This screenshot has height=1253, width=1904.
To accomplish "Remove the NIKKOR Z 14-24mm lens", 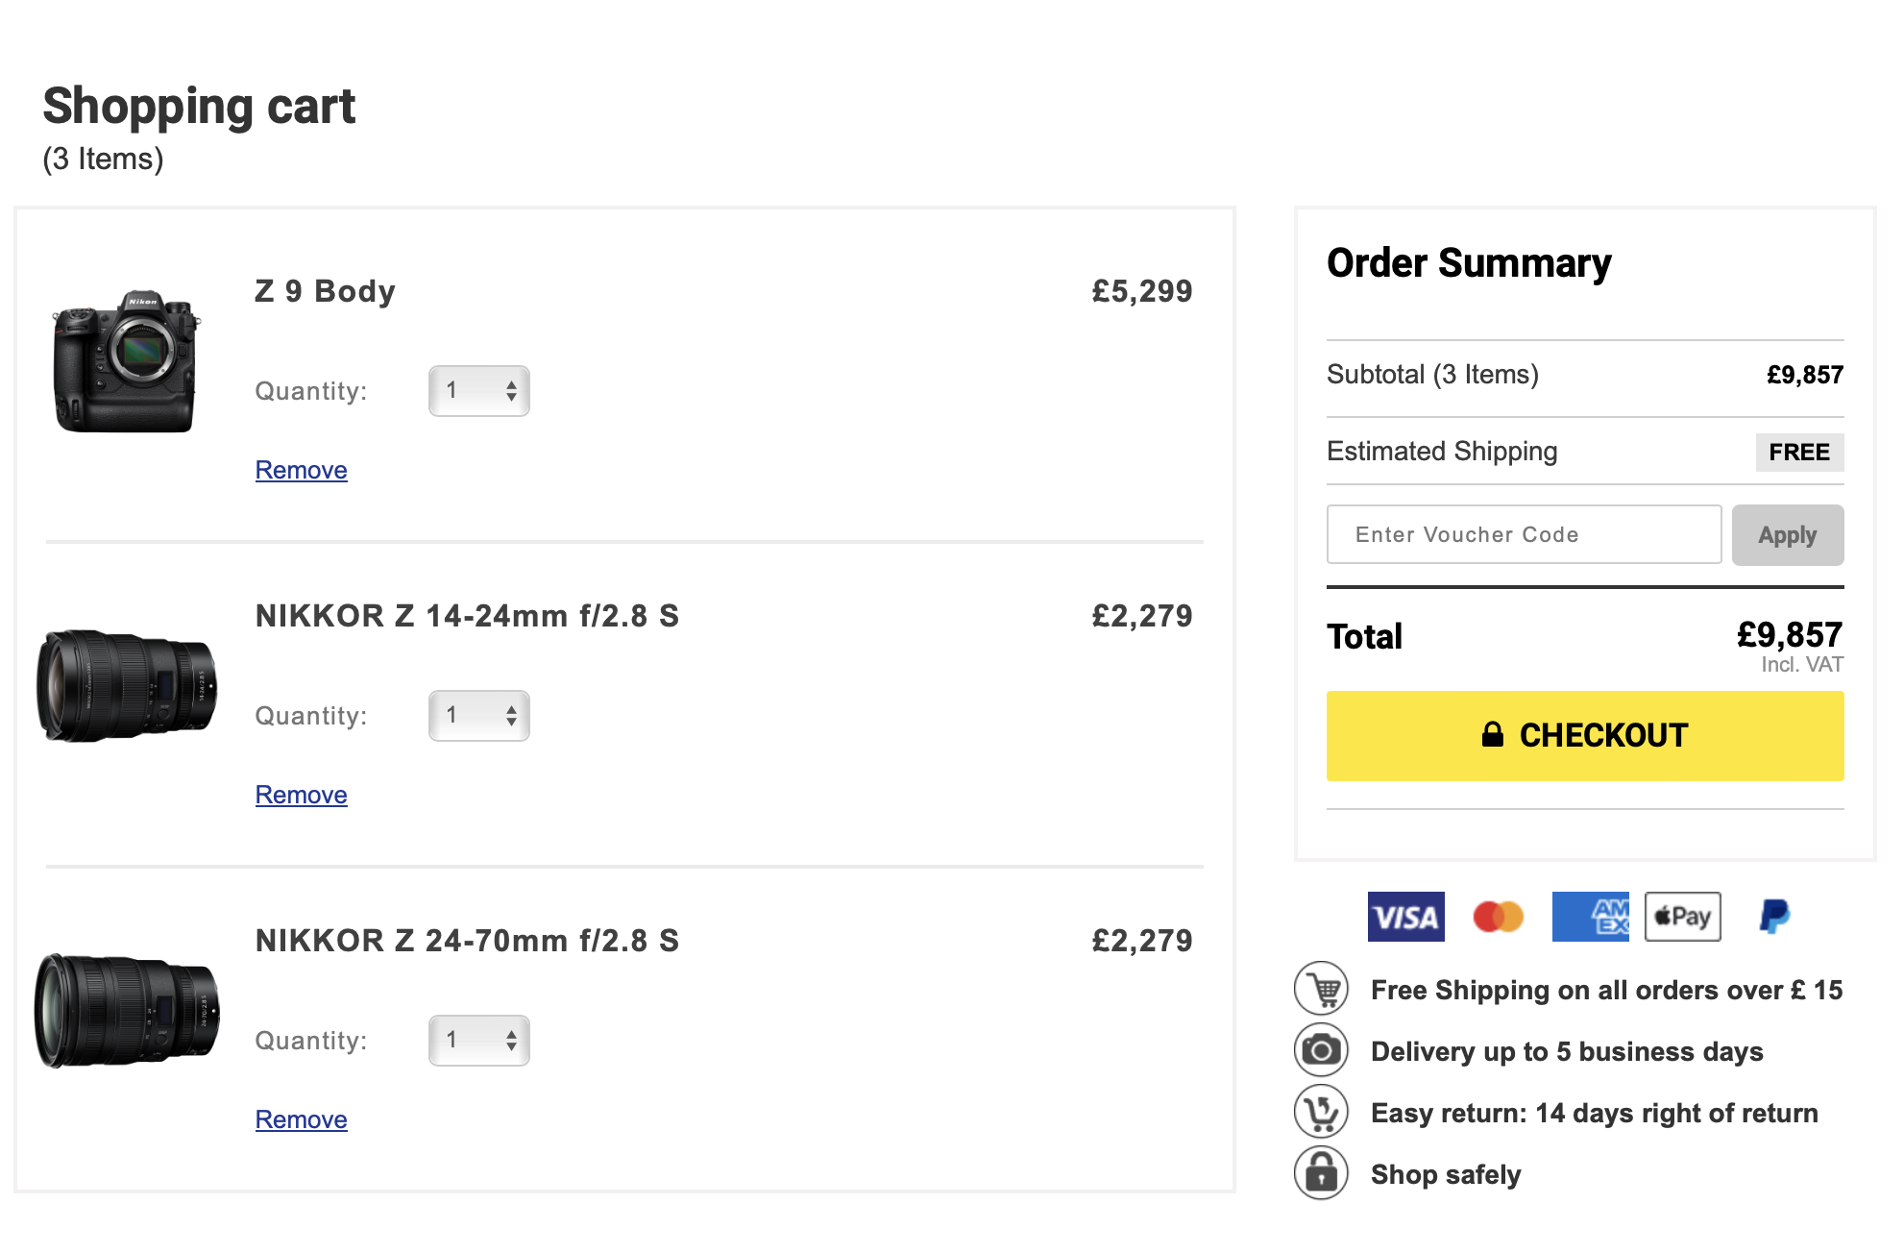I will (301, 795).
